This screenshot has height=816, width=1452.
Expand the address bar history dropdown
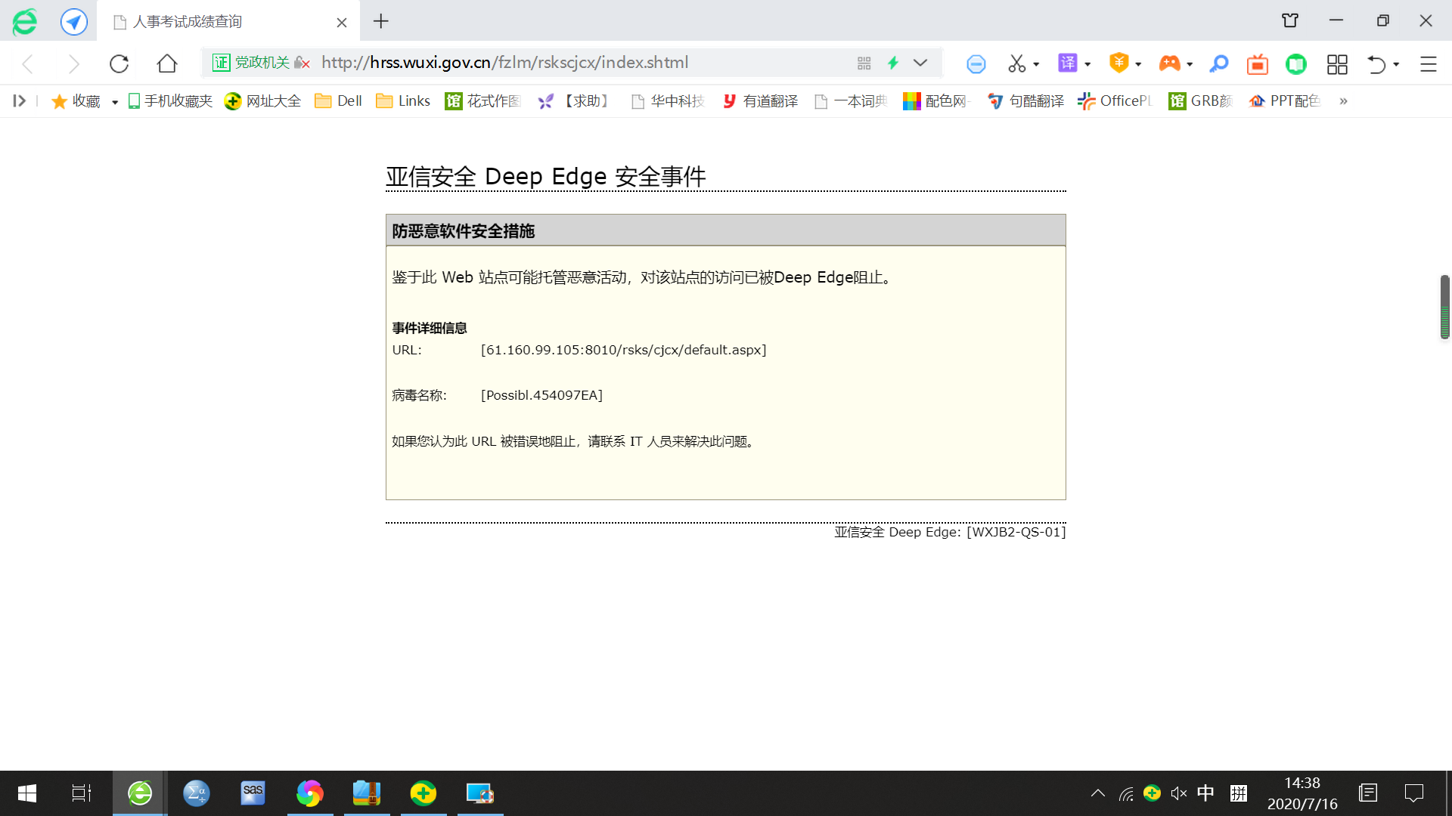[920, 63]
